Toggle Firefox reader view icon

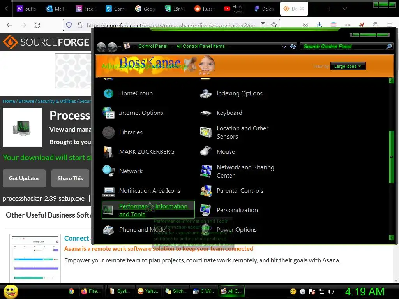click(263, 25)
